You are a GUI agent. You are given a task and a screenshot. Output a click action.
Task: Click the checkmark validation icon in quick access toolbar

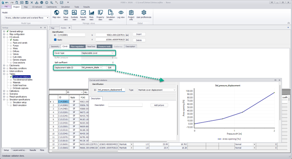[x=62, y=3]
